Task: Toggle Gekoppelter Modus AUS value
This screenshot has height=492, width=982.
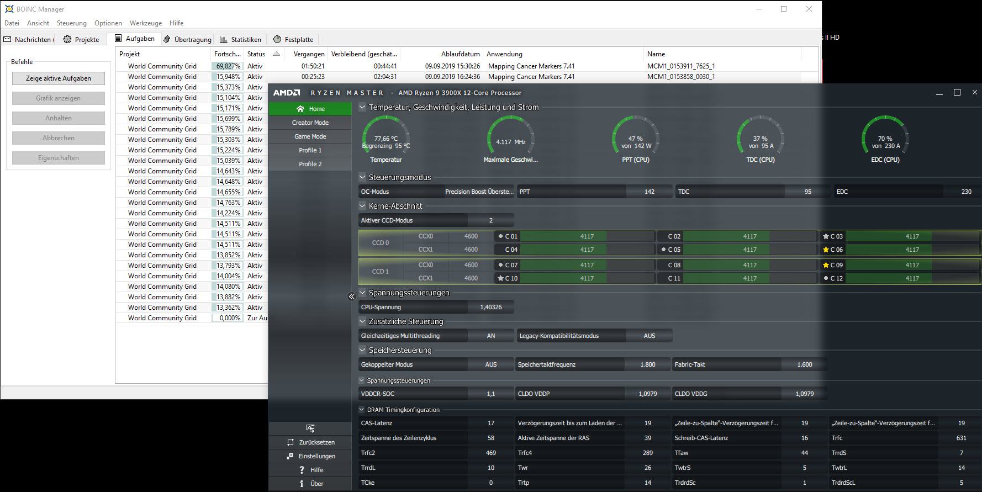Action: (x=491, y=364)
